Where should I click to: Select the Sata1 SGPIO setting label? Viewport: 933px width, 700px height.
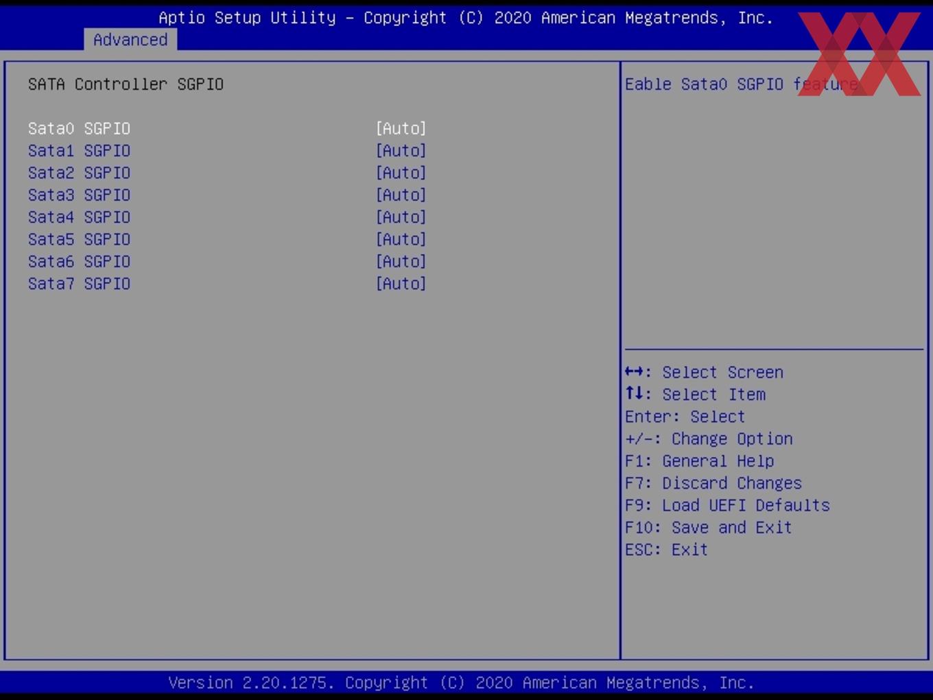pos(79,150)
